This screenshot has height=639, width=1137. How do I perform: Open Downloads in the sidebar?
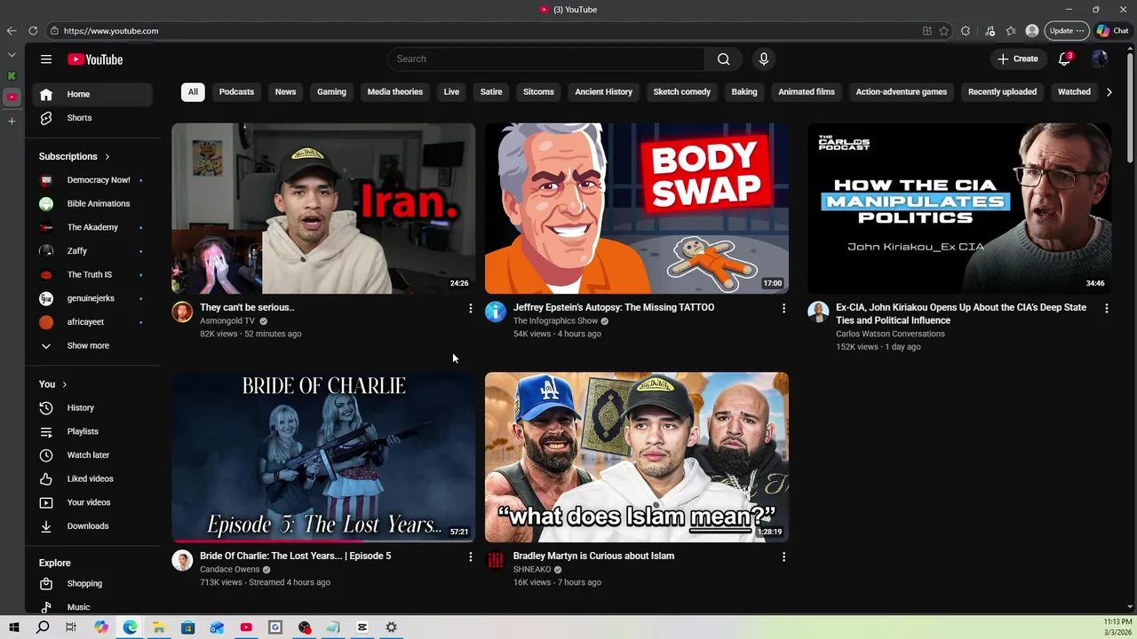pos(92,526)
